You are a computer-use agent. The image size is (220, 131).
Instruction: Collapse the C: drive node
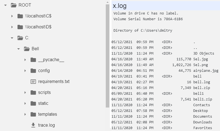pos(12,38)
